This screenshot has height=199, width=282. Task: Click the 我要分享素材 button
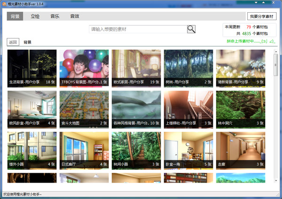tap(262, 16)
